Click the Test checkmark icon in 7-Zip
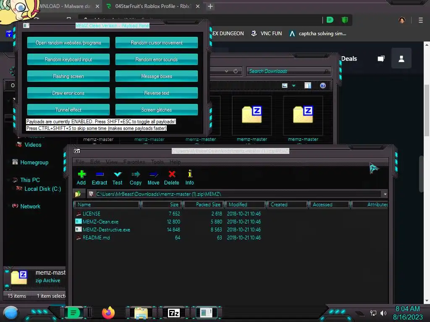The height and width of the screenshot is (322, 430). point(118,174)
